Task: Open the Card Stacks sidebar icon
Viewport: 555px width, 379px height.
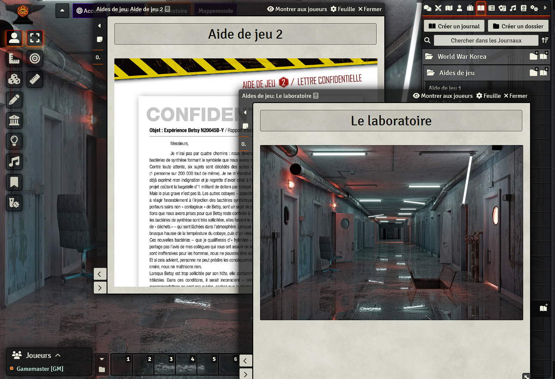Action: tap(502, 8)
